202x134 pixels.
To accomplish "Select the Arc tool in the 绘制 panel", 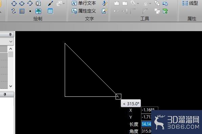I will (30, 3).
